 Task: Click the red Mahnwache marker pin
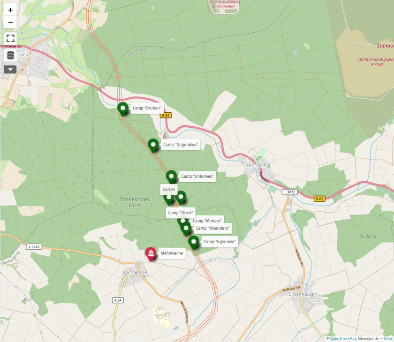151,255
